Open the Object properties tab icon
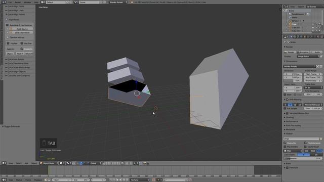 [x=305, y=37]
